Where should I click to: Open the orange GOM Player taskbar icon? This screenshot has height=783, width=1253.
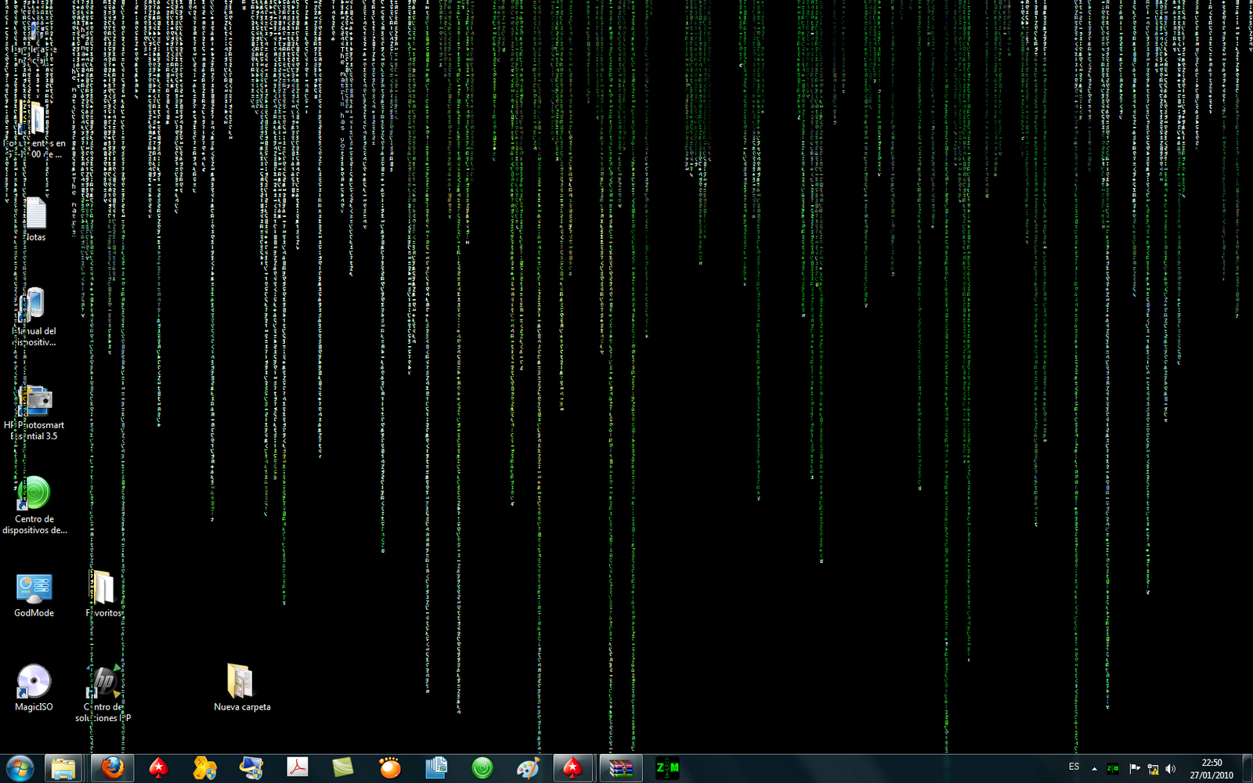click(x=390, y=768)
